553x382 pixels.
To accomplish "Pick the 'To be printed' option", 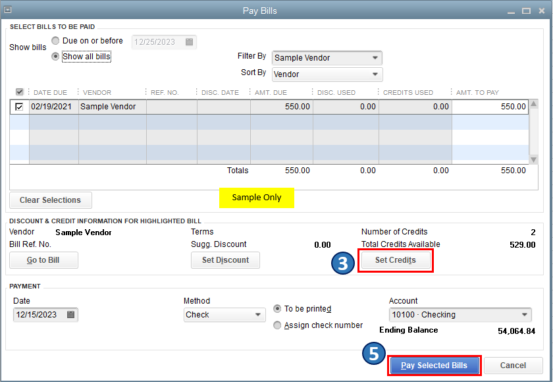I will pyautogui.click(x=277, y=309).
